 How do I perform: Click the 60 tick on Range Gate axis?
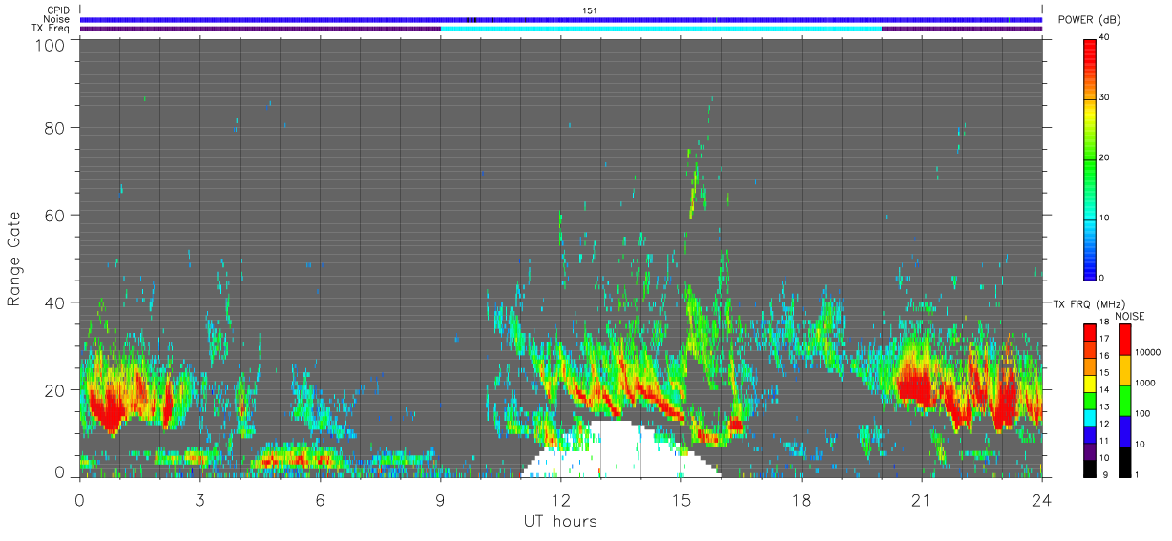[53, 215]
